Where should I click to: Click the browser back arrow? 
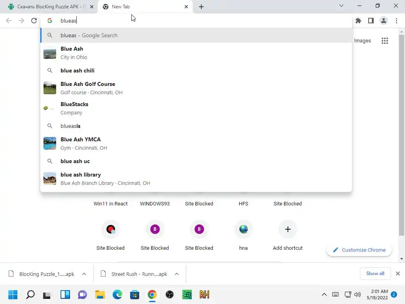coord(9,21)
